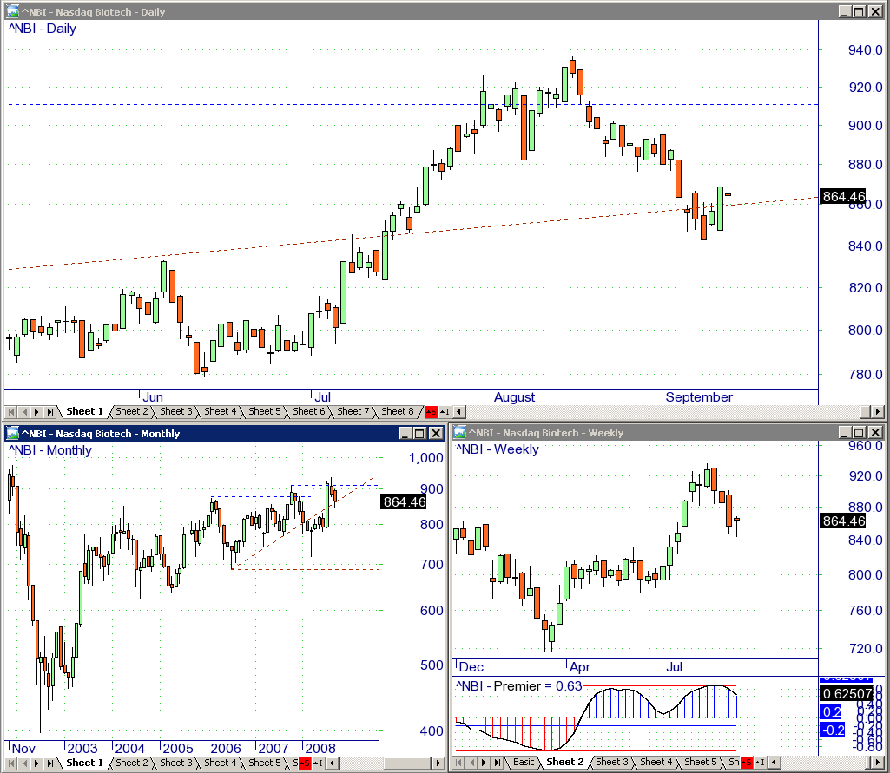Jump to first sheet in Monthly window
The width and height of the screenshot is (890, 773).
10,763
